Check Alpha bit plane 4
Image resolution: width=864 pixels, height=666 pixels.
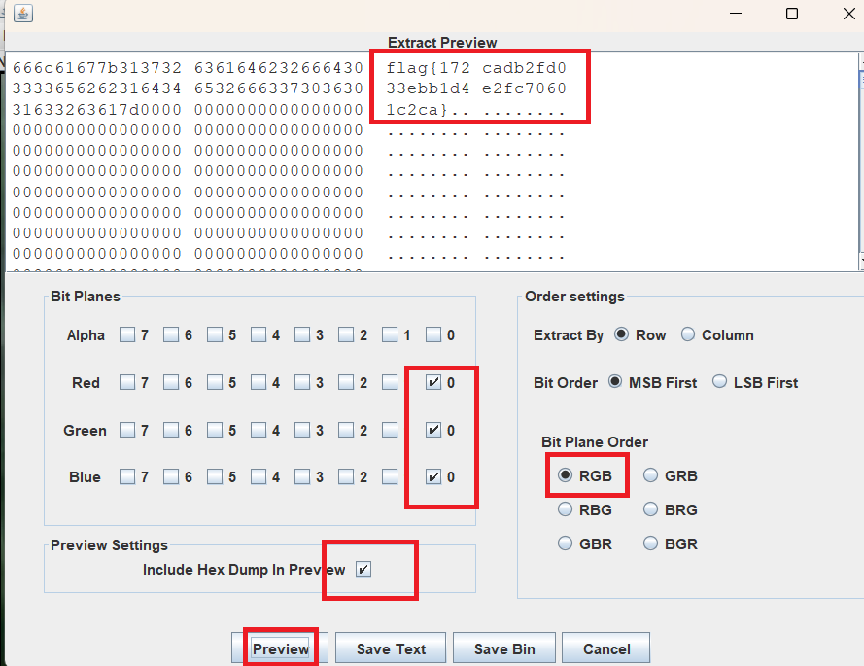point(259,334)
